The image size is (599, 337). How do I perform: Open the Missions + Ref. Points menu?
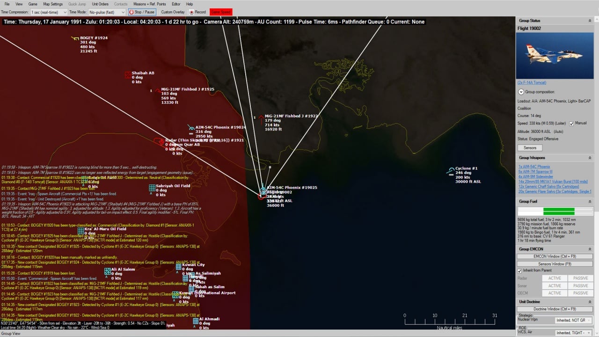click(x=149, y=4)
